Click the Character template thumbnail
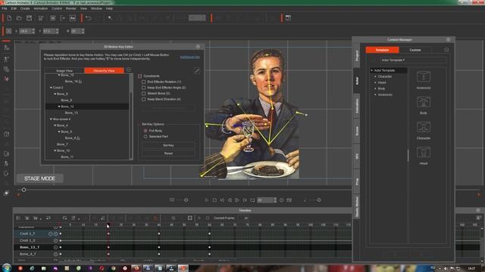 tap(424, 127)
